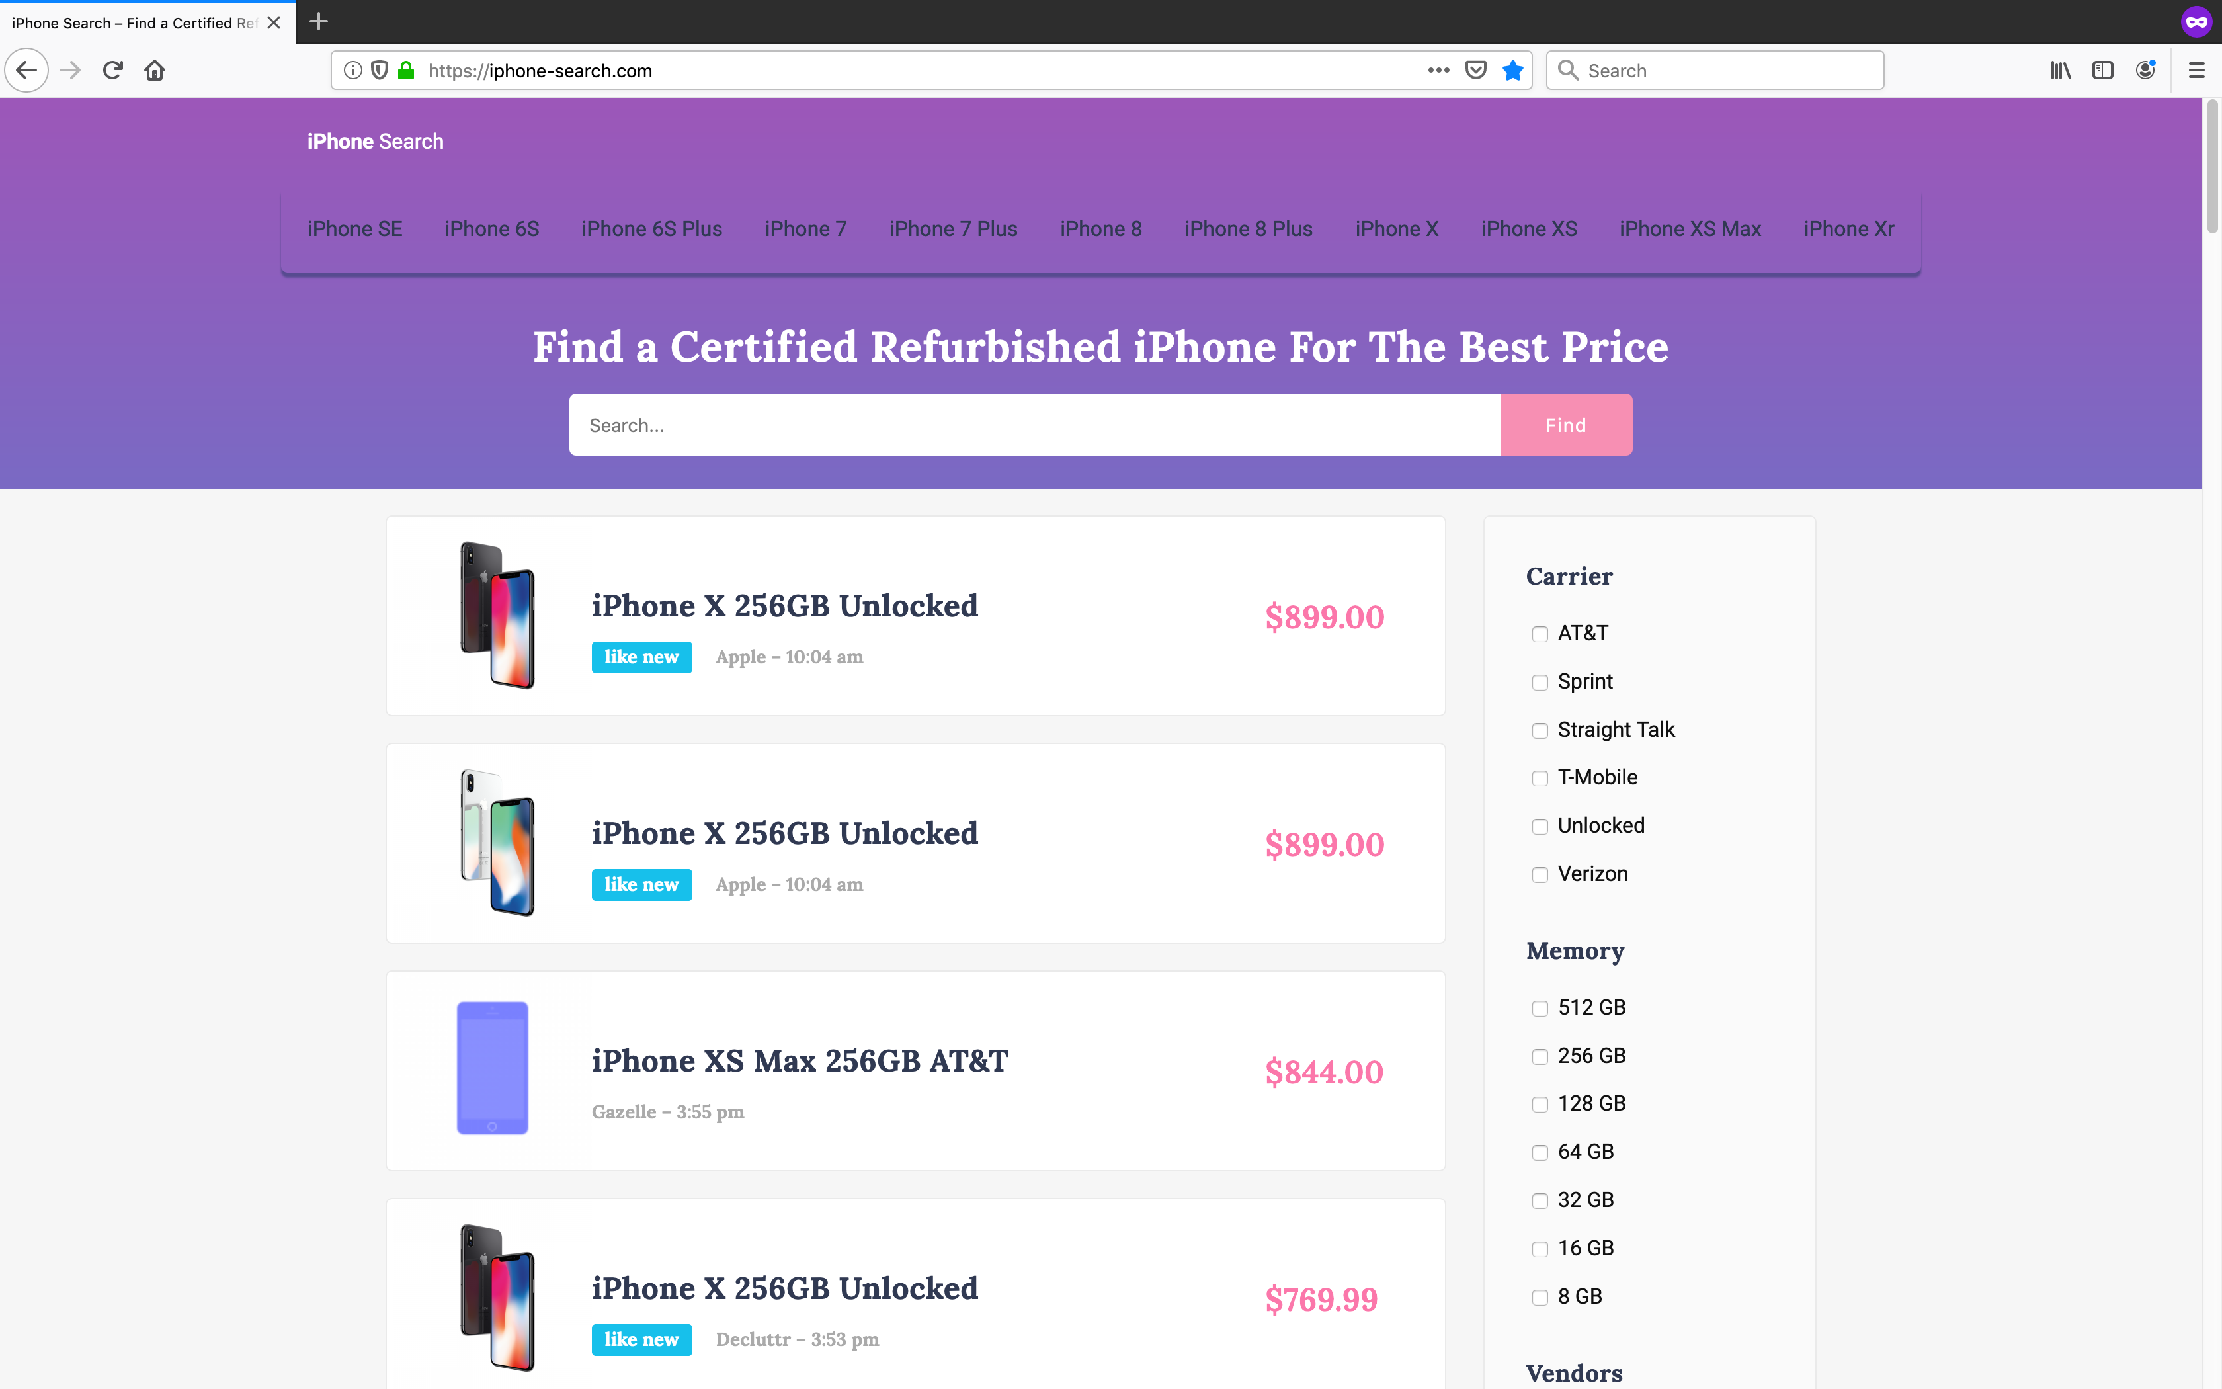
Task: Go to the browser home page
Action: 155,70
